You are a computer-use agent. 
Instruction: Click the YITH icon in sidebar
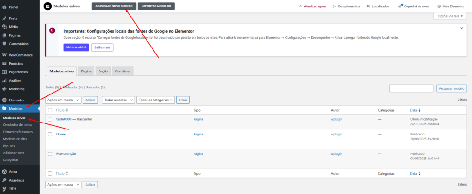[4, 189]
